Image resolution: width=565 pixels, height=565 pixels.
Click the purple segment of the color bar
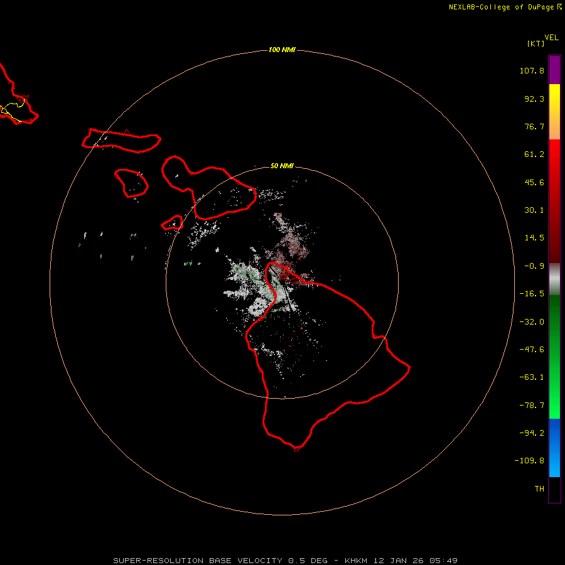pyautogui.click(x=554, y=70)
